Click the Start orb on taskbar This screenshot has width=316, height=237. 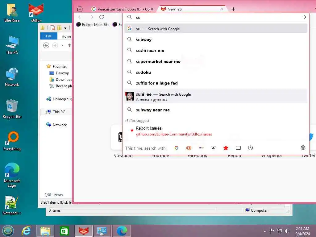tap(8, 231)
